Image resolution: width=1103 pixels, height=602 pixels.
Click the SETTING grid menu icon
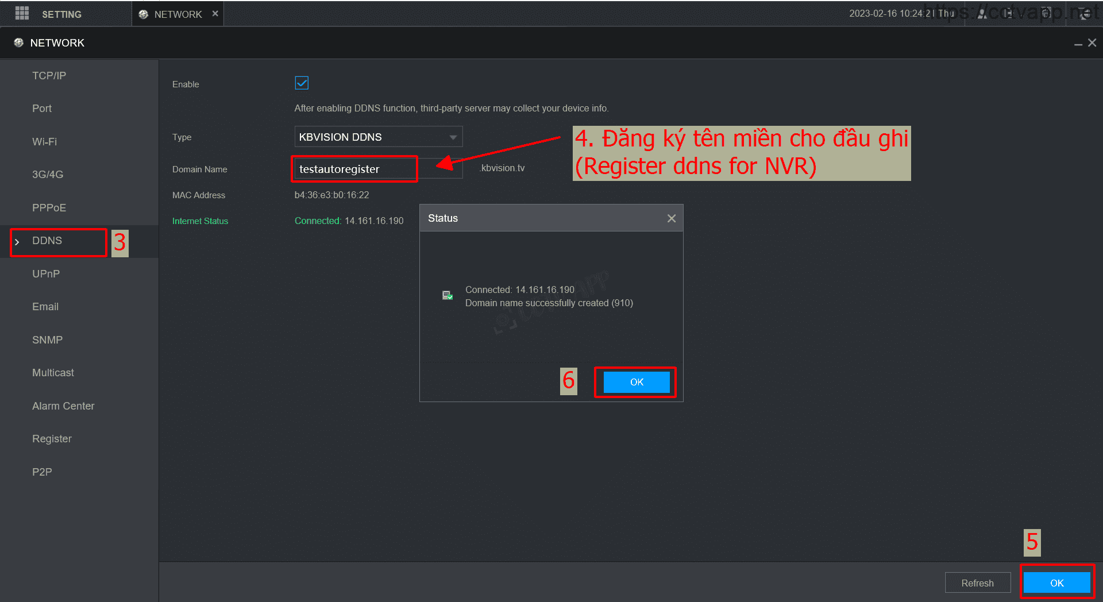pyautogui.click(x=22, y=13)
